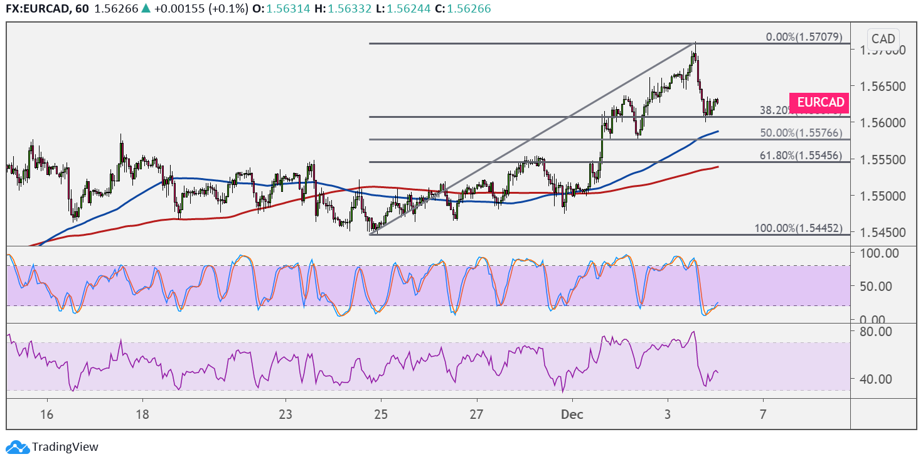Image resolution: width=923 pixels, height=464 pixels.
Task: Click the Dec month label on time axis
Action: [572, 414]
